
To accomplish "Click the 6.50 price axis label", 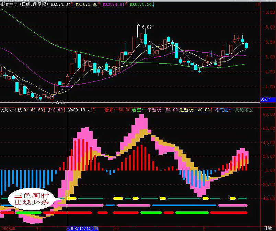I will [x=270, y=12].
